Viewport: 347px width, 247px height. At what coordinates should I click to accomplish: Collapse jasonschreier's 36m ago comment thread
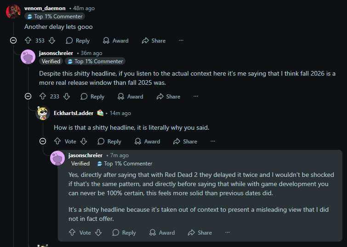(28, 97)
